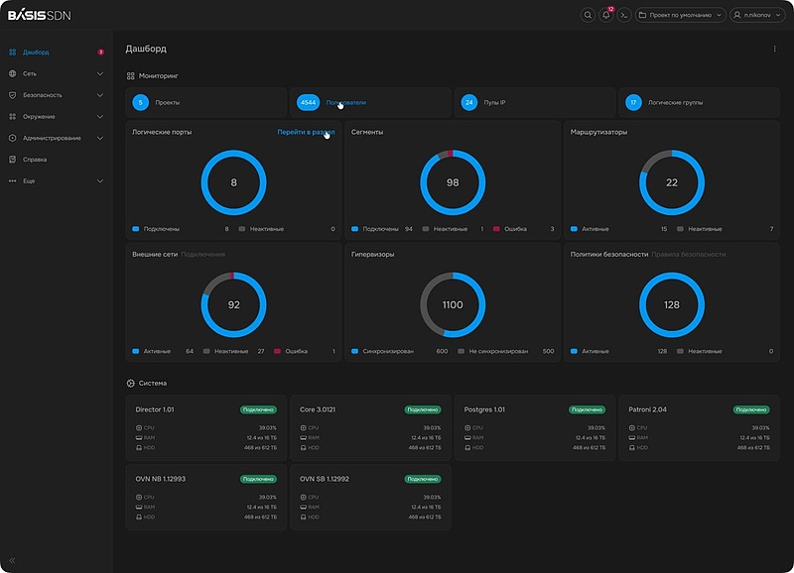Click the Справка book icon
The width and height of the screenshot is (794, 573).
pyautogui.click(x=12, y=160)
